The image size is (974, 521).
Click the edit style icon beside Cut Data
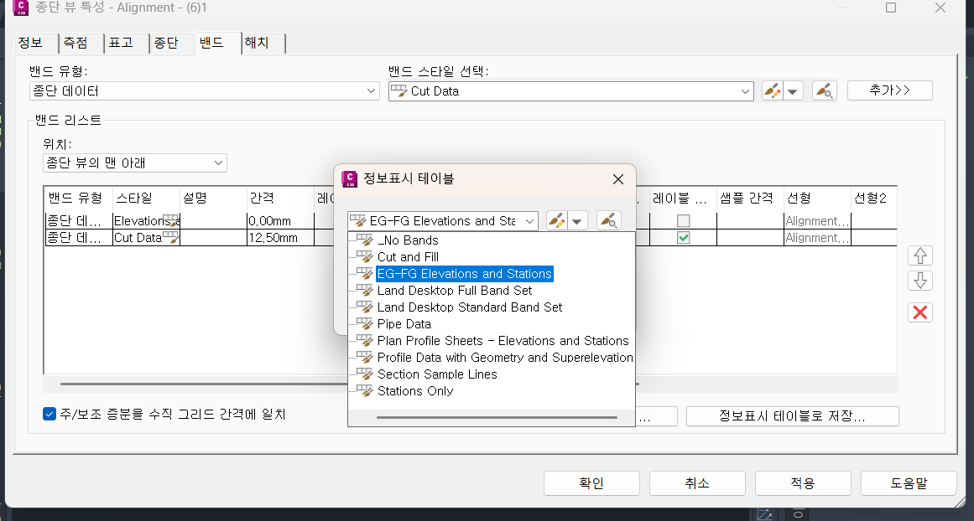pos(773,91)
